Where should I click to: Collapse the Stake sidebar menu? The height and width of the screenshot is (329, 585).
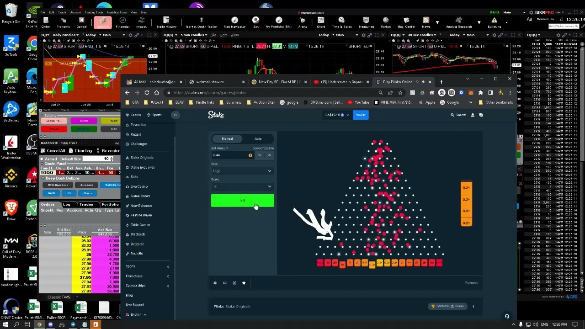175,115
